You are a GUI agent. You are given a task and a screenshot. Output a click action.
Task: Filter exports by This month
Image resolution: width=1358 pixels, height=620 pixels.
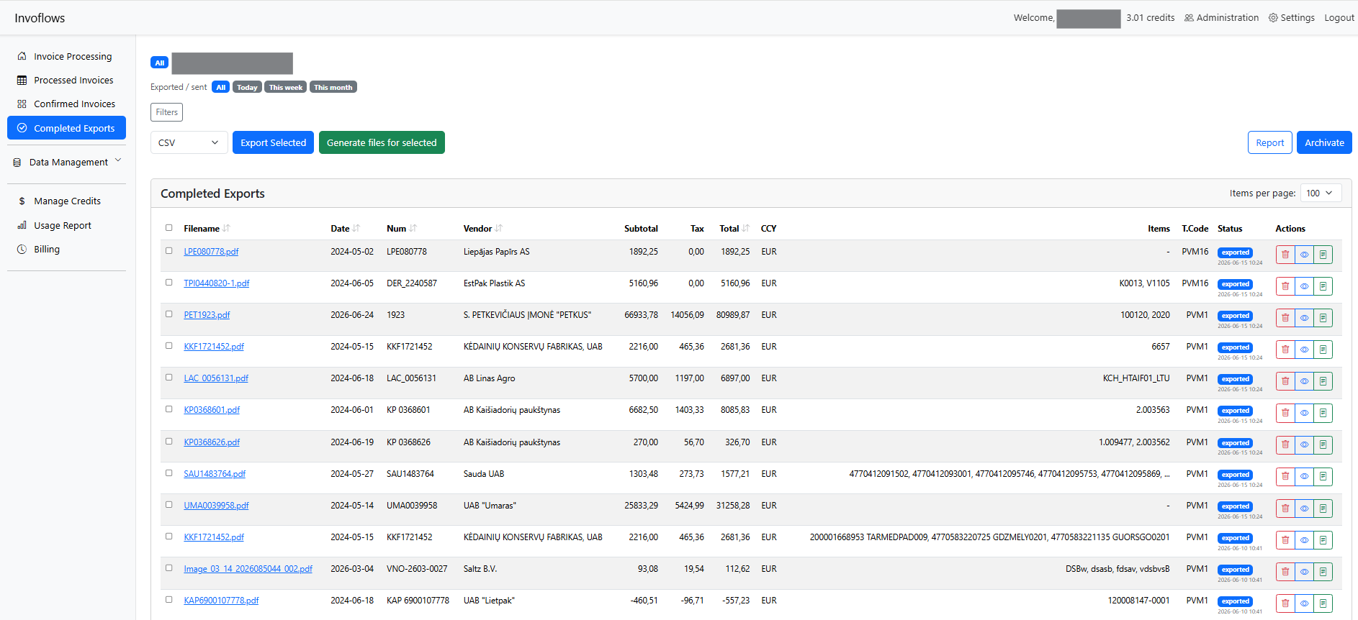333,87
